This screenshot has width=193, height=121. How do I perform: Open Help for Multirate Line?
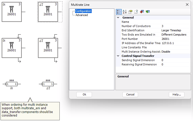point(177,95)
